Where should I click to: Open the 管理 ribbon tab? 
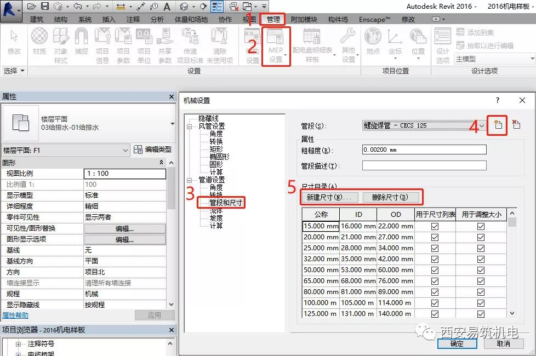click(x=273, y=20)
